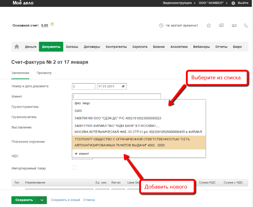Click the 'Сохранить и новый' link
The height and width of the screenshot is (207, 253).
pyautogui.click(x=65, y=200)
